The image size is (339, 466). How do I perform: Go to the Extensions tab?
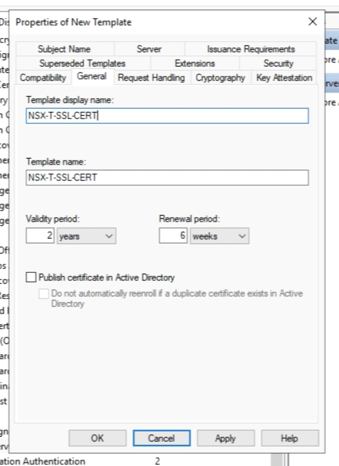click(195, 64)
